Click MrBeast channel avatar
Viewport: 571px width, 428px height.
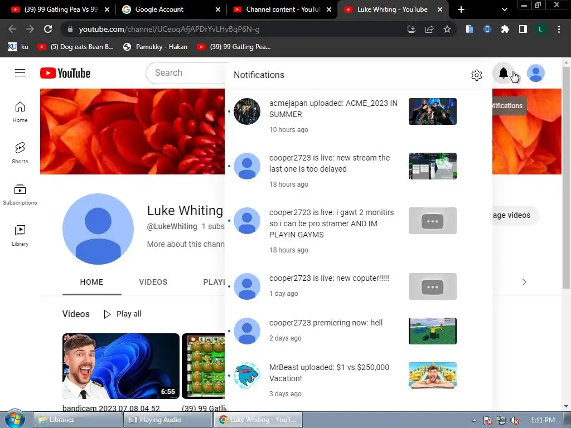click(247, 376)
